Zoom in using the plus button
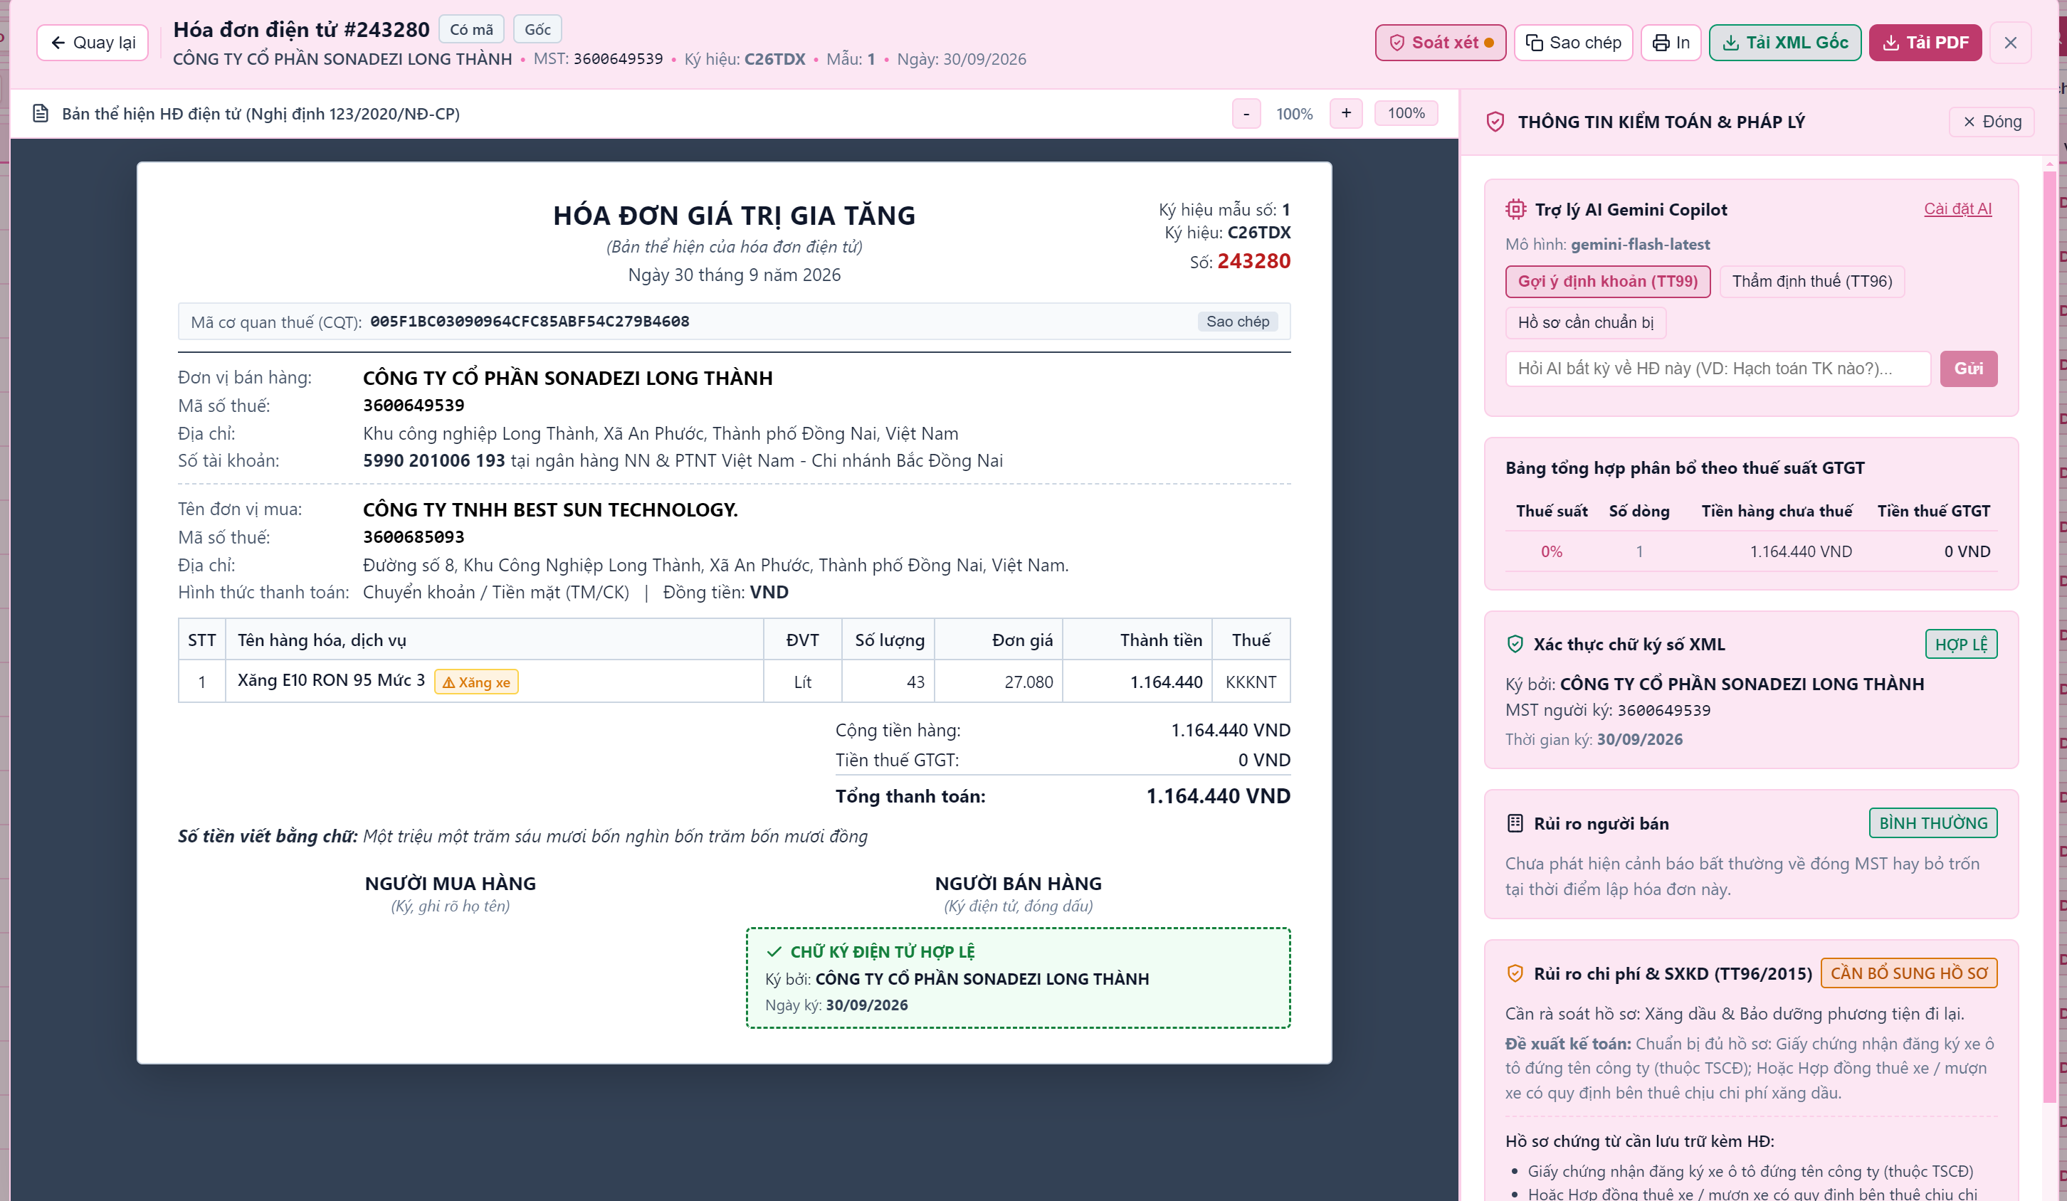This screenshot has height=1201, width=2067. coord(1346,113)
